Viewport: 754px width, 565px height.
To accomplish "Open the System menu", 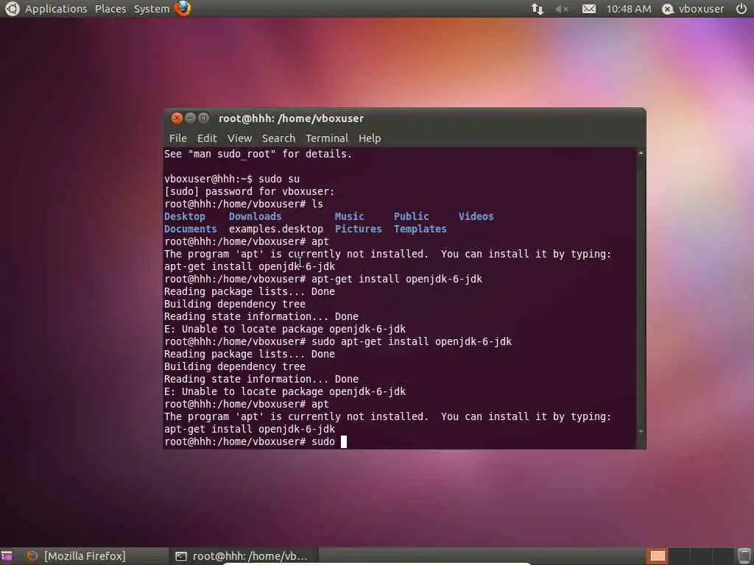I will (152, 9).
